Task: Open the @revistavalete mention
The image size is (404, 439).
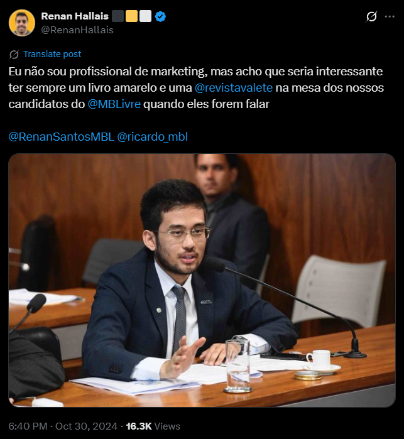Action: point(234,88)
